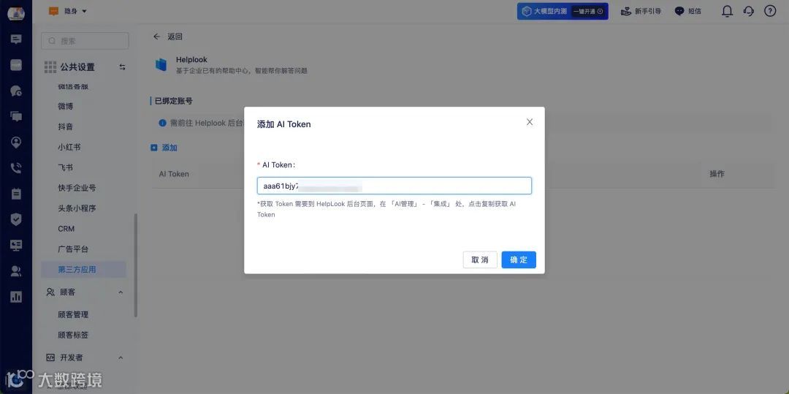Click the 一键开通 button
This screenshot has width=789, height=394.
pos(587,11)
